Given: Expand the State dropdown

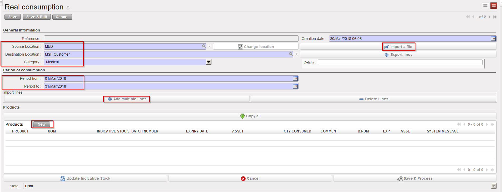Looking at the screenshot, I should [494, 186].
